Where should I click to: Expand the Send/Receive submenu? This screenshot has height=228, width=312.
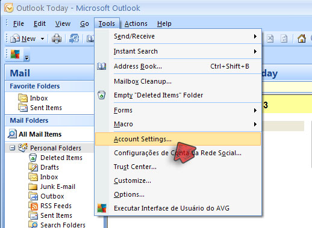[x=255, y=36]
